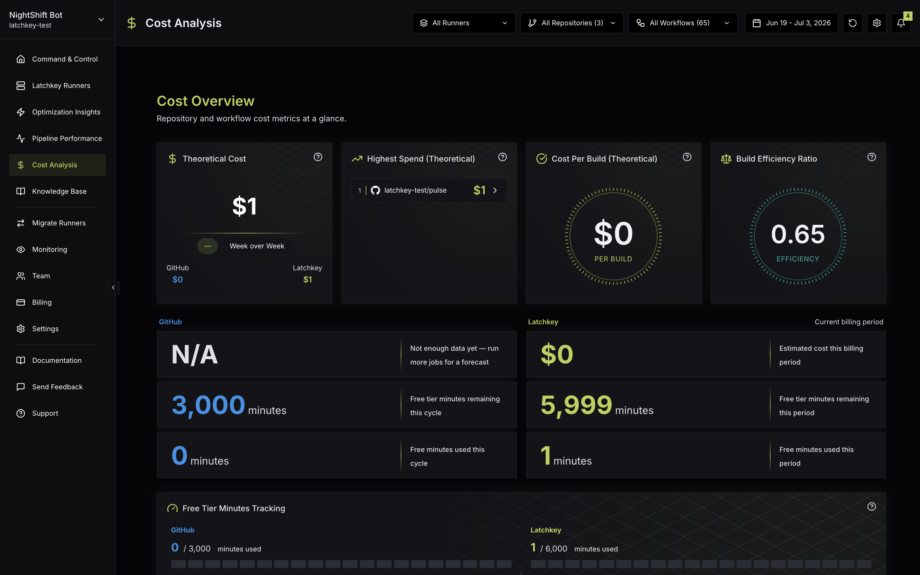Viewport: 920px width, 575px height.
Task: Open latchkey-test/pulse repository row
Action: click(429, 190)
